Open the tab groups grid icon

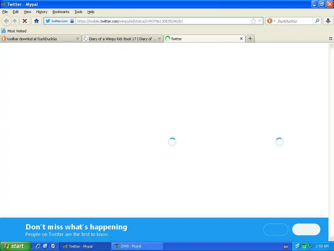pyautogui.click(x=331, y=39)
